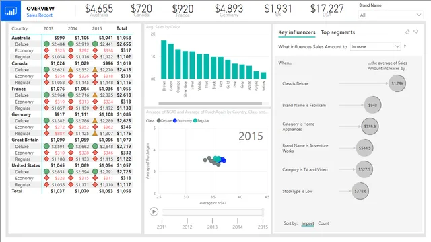Click the United States row label
The height and width of the screenshot is (242, 431).
26,165
